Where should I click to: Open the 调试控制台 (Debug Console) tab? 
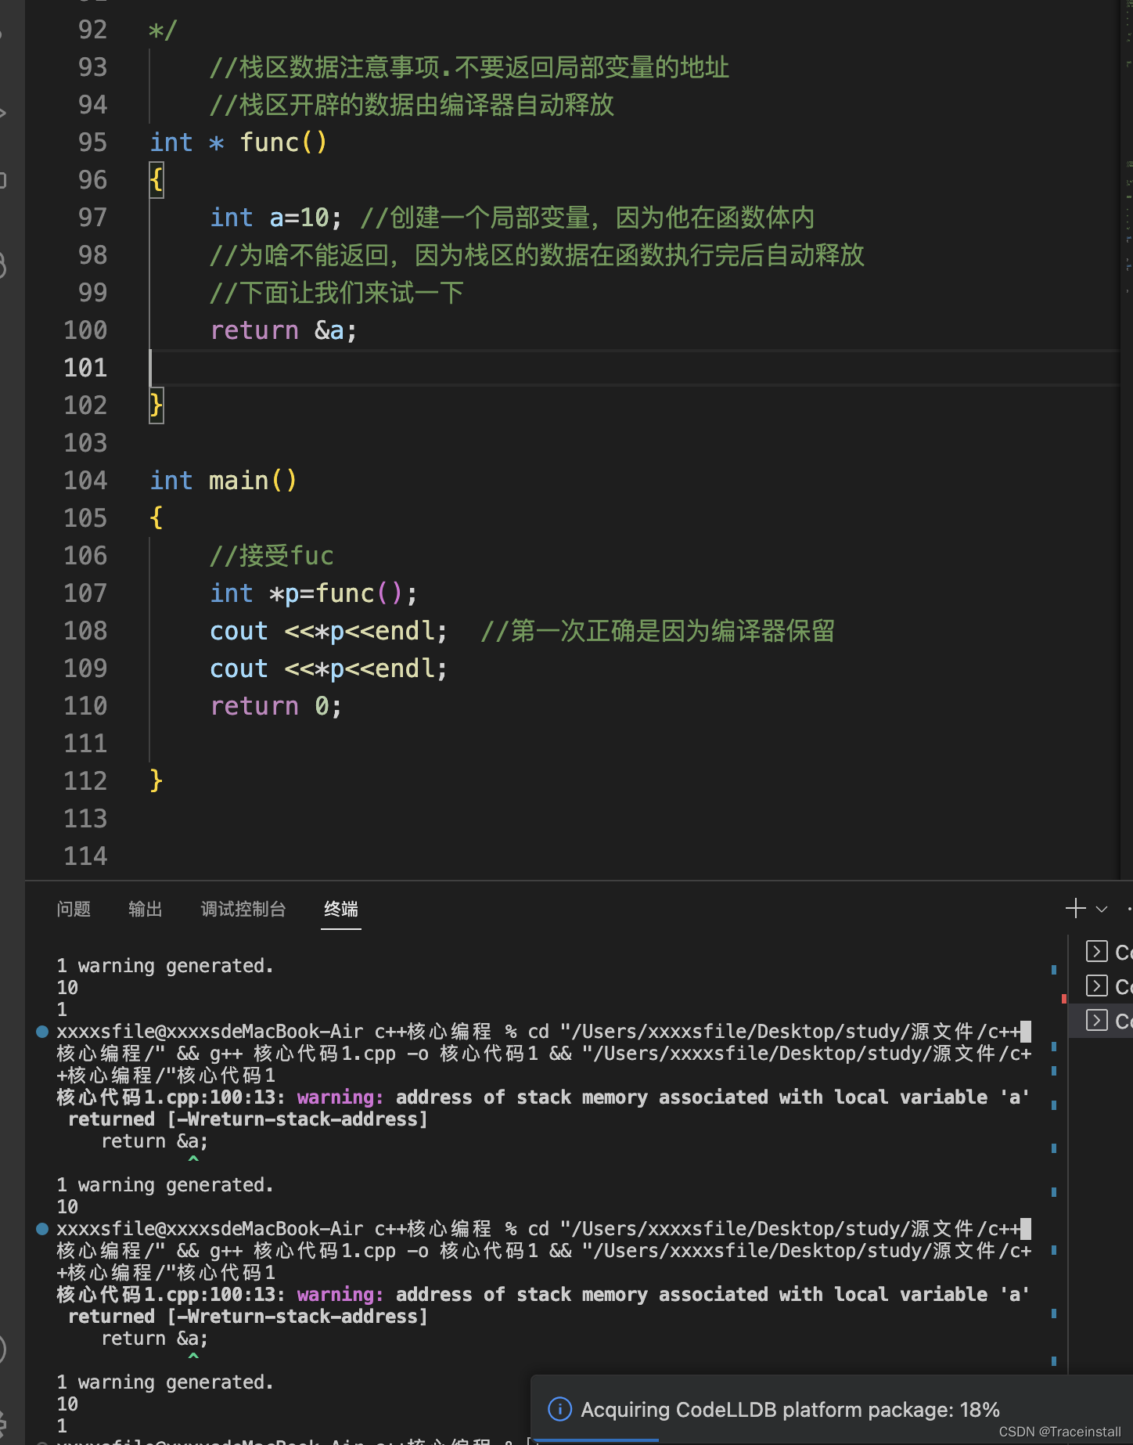(243, 909)
